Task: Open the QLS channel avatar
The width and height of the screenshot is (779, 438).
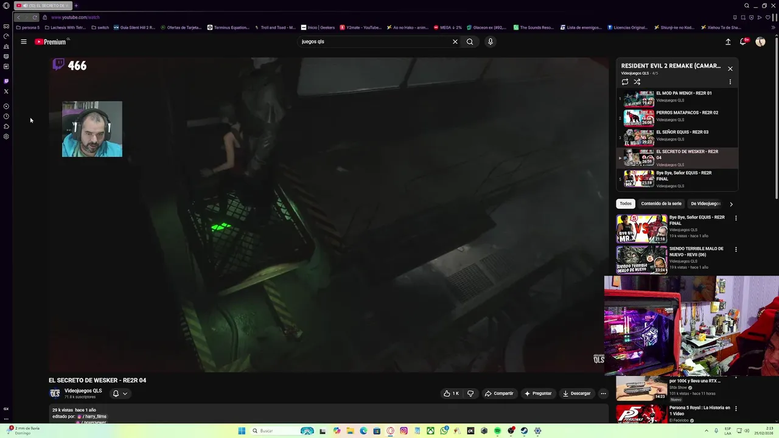Action: (55, 394)
